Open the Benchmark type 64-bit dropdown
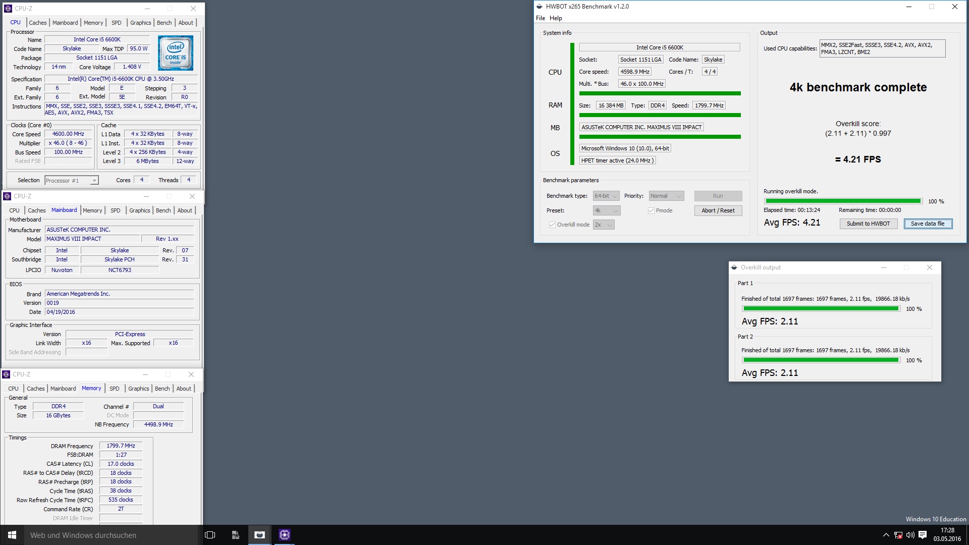The image size is (969, 545). click(x=606, y=196)
